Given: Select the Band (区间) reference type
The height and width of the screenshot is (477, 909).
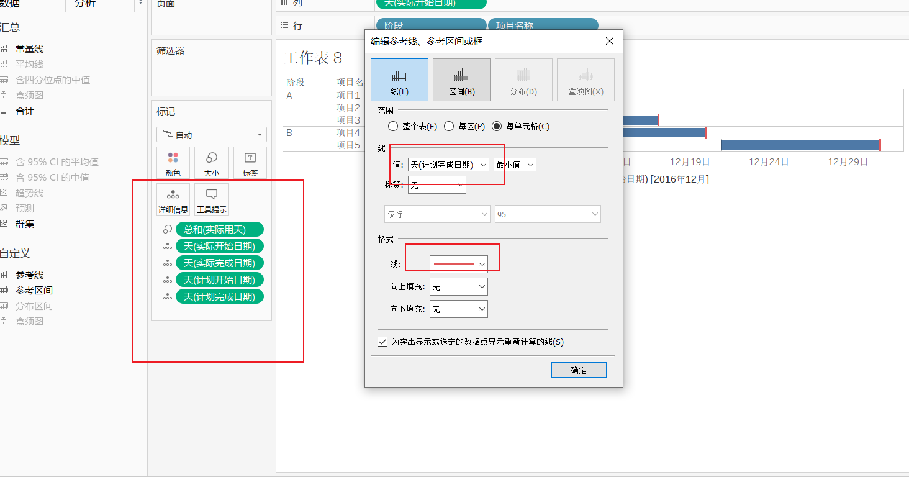Looking at the screenshot, I should point(461,79).
